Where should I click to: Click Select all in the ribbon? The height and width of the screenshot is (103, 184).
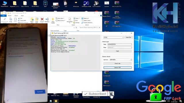[85, 18]
